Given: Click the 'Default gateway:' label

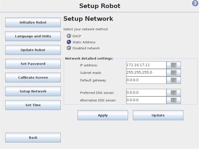Looking at the screenshot, I should 93,80.
